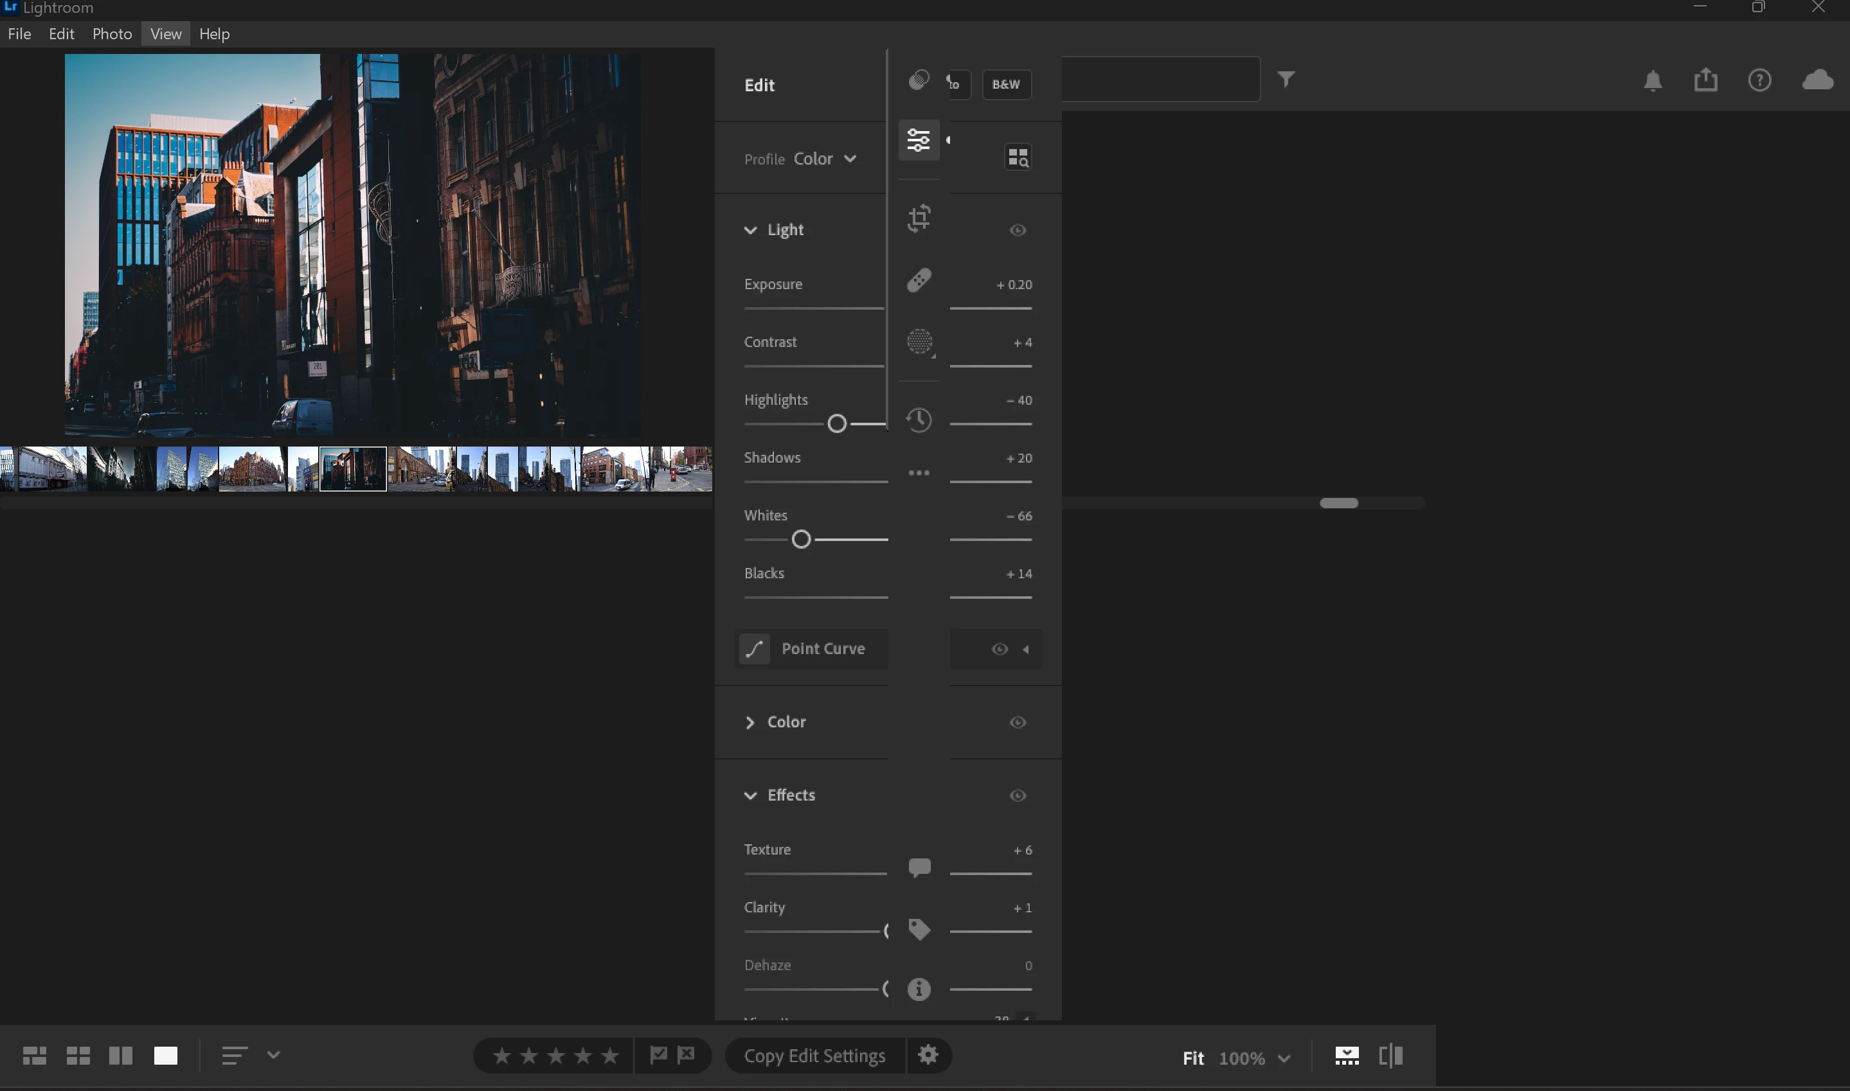Click the B&W button

pos(1006,84)
